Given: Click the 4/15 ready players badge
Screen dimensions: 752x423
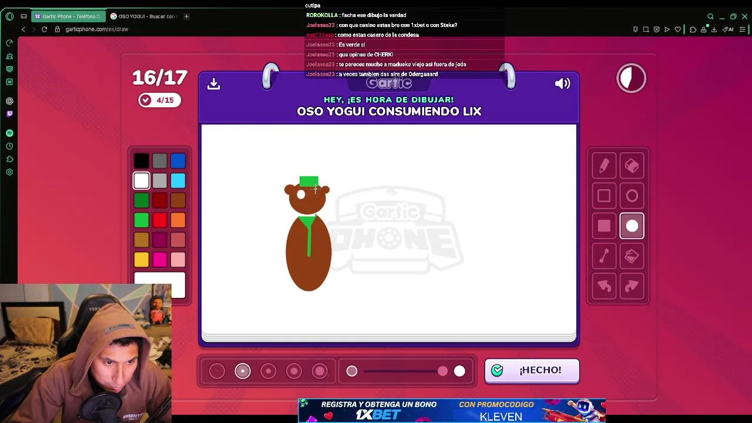Looking at the screenshot, I should tap(159, 100).
